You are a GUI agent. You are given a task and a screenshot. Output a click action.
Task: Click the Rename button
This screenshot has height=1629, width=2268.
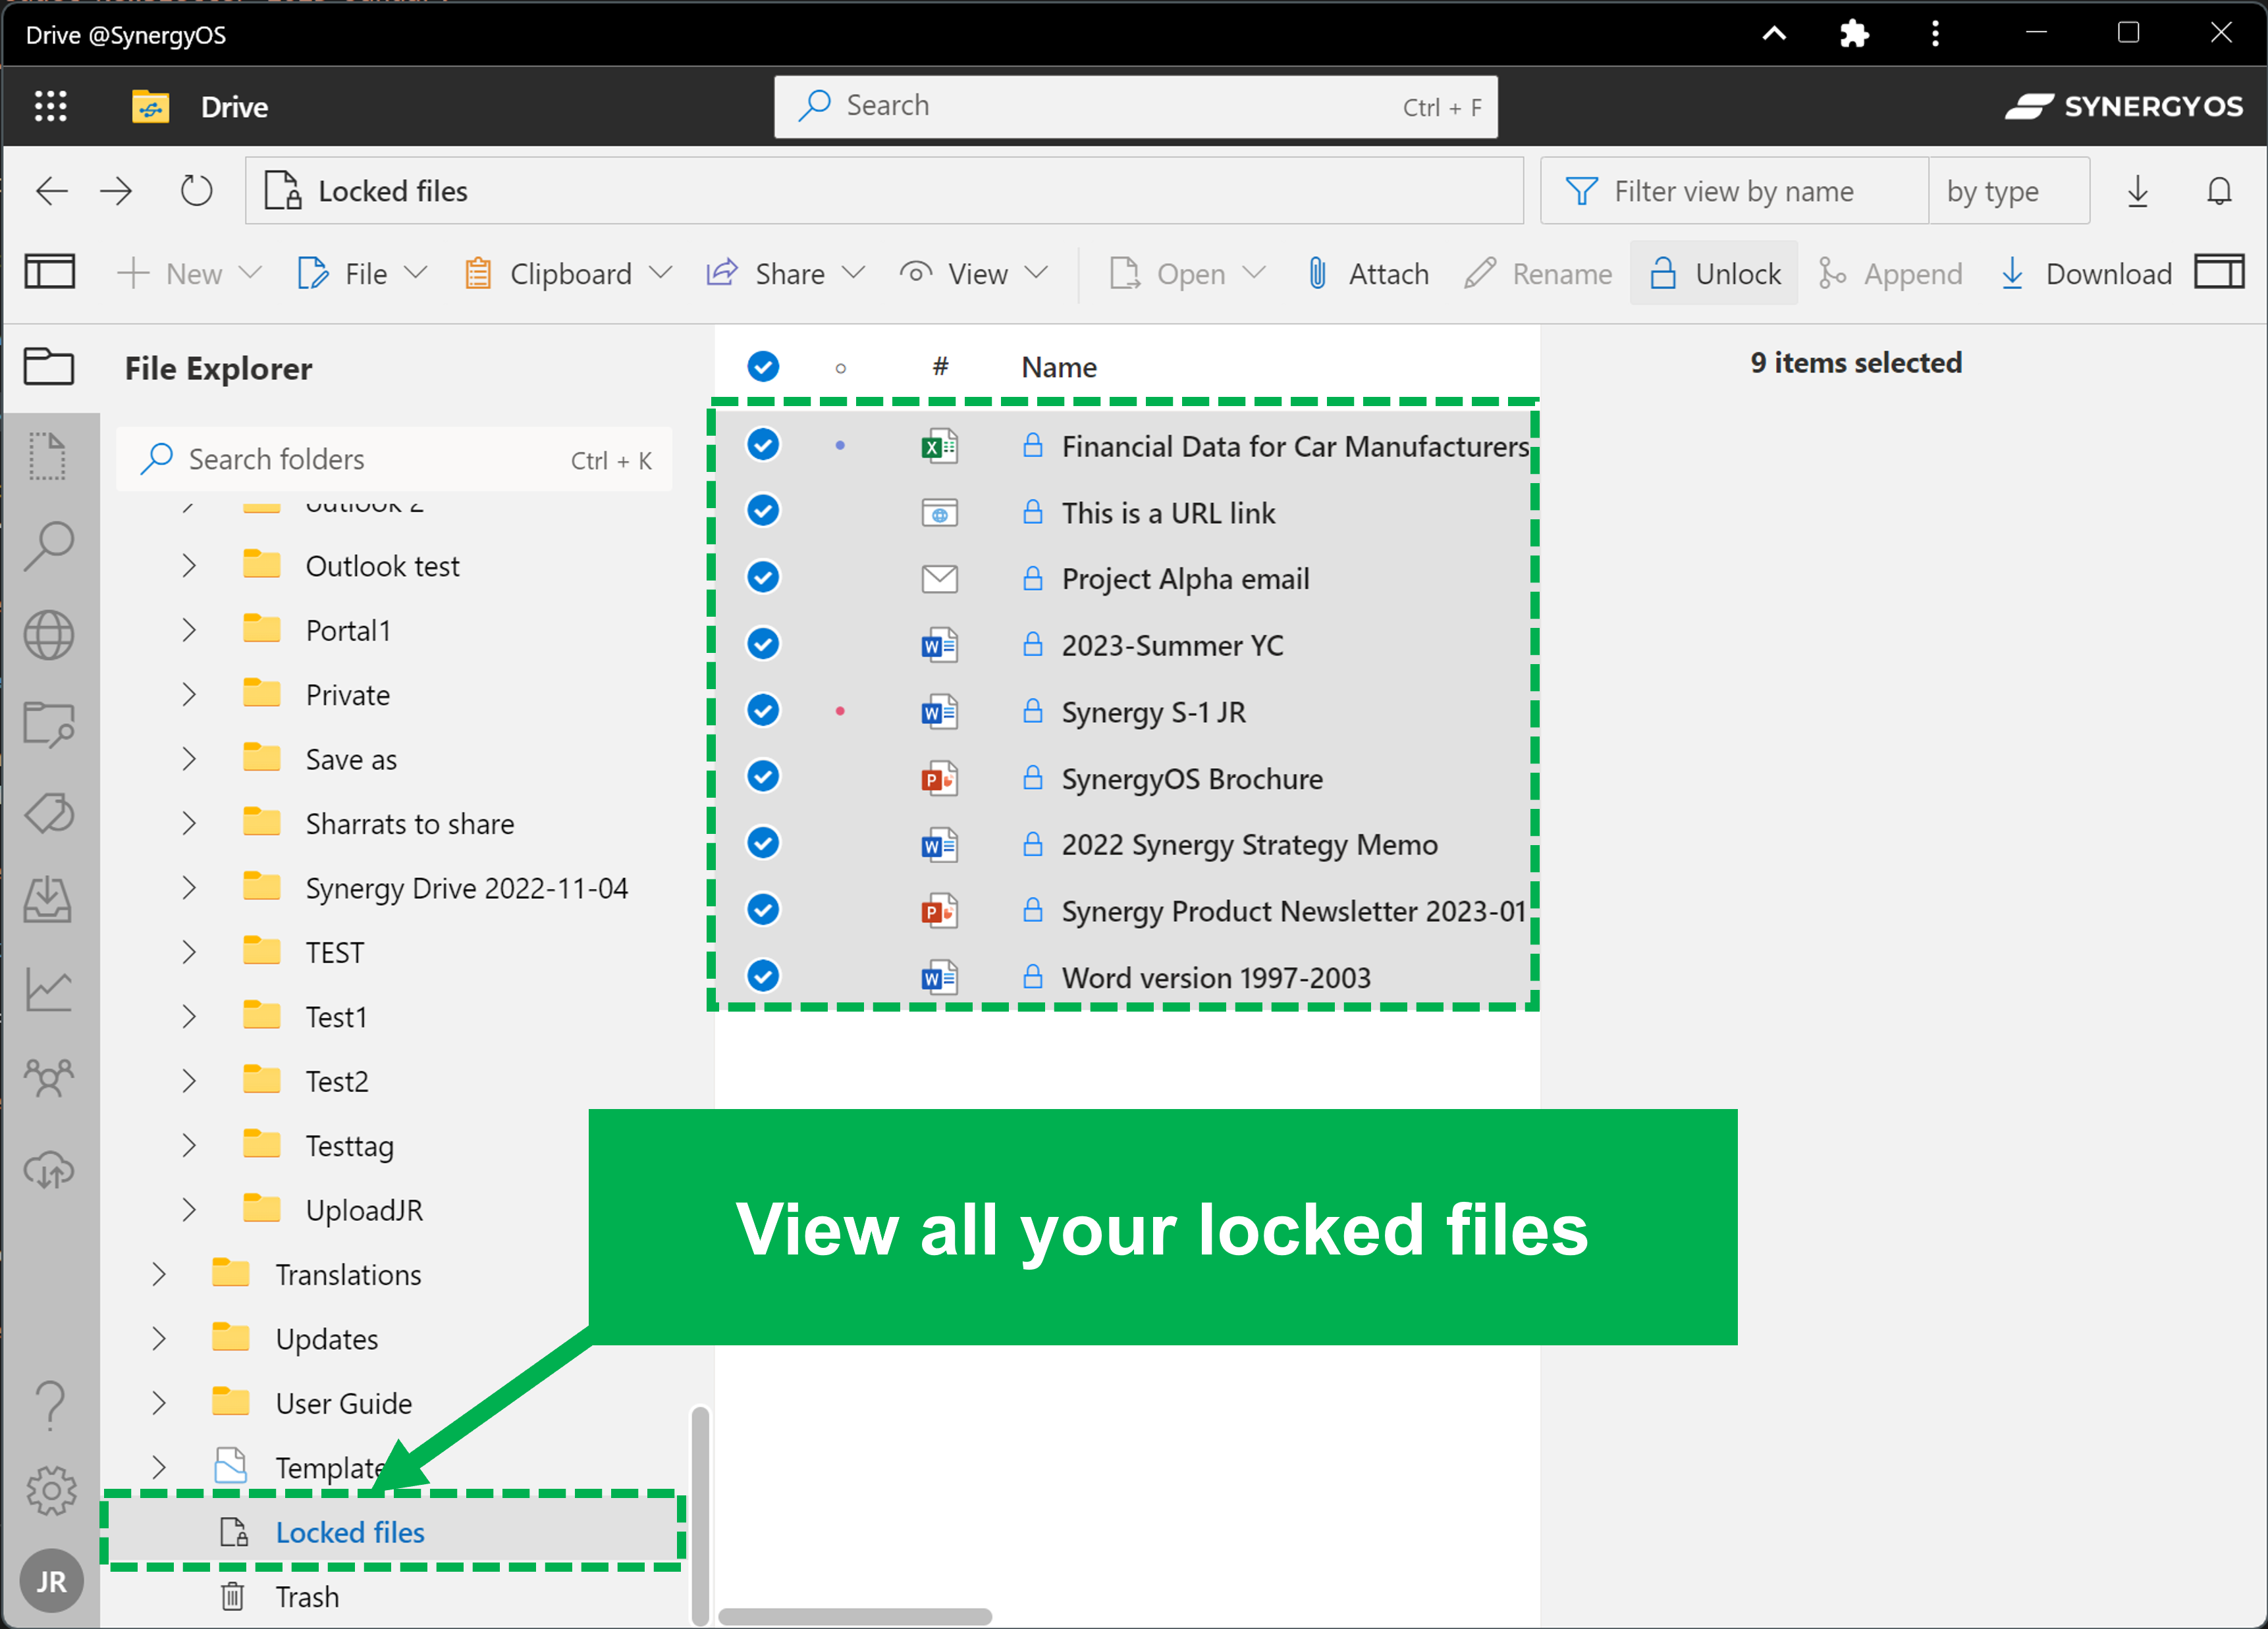[x=1538, y=273]
